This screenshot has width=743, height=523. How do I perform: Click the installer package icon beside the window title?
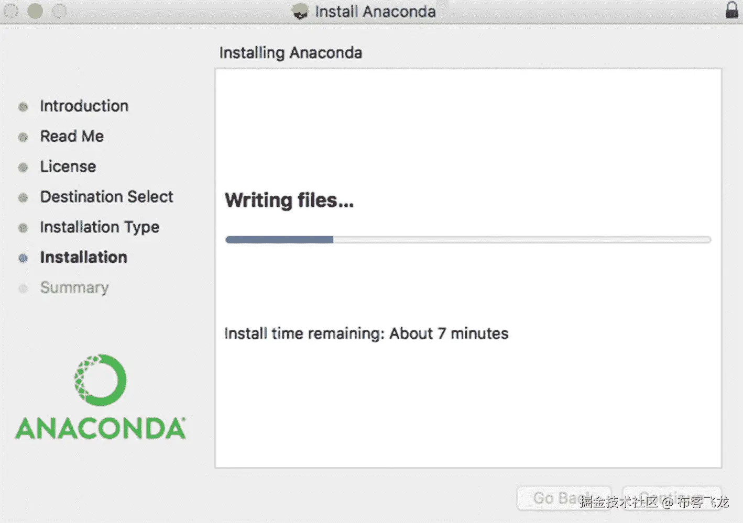point(300,11)
